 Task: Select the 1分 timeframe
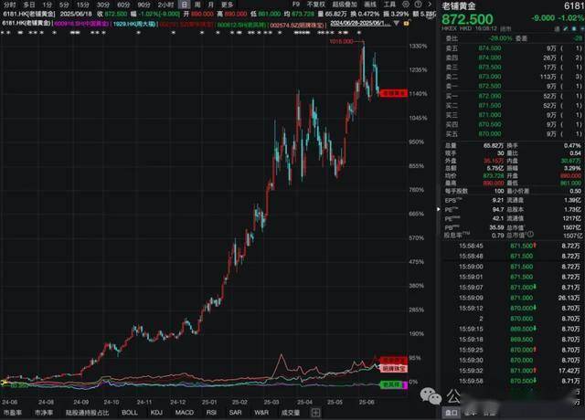(47, 5)
